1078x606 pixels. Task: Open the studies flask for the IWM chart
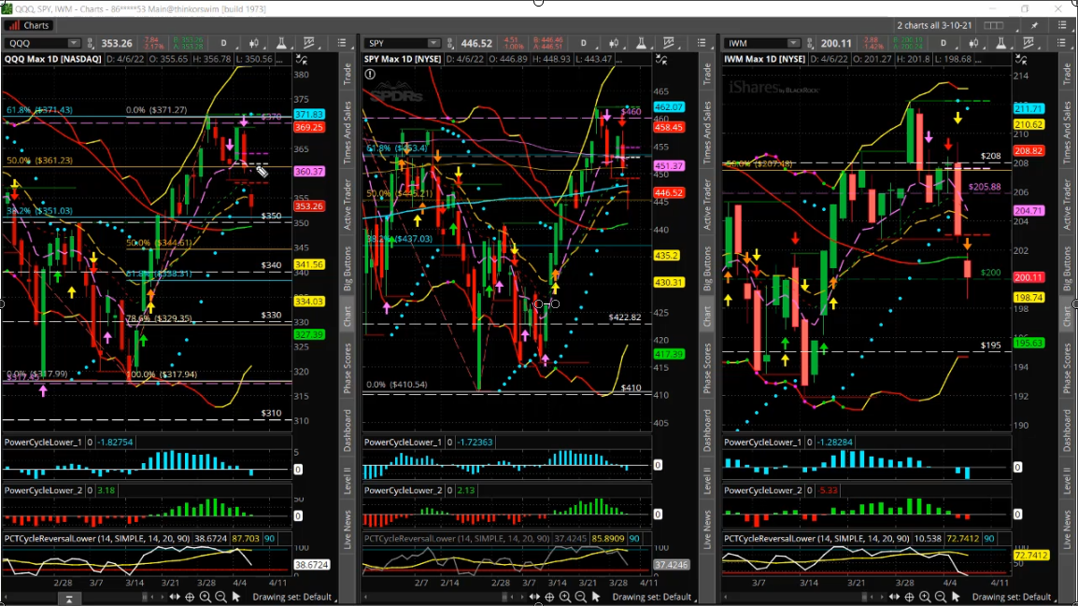[1001, 43]
